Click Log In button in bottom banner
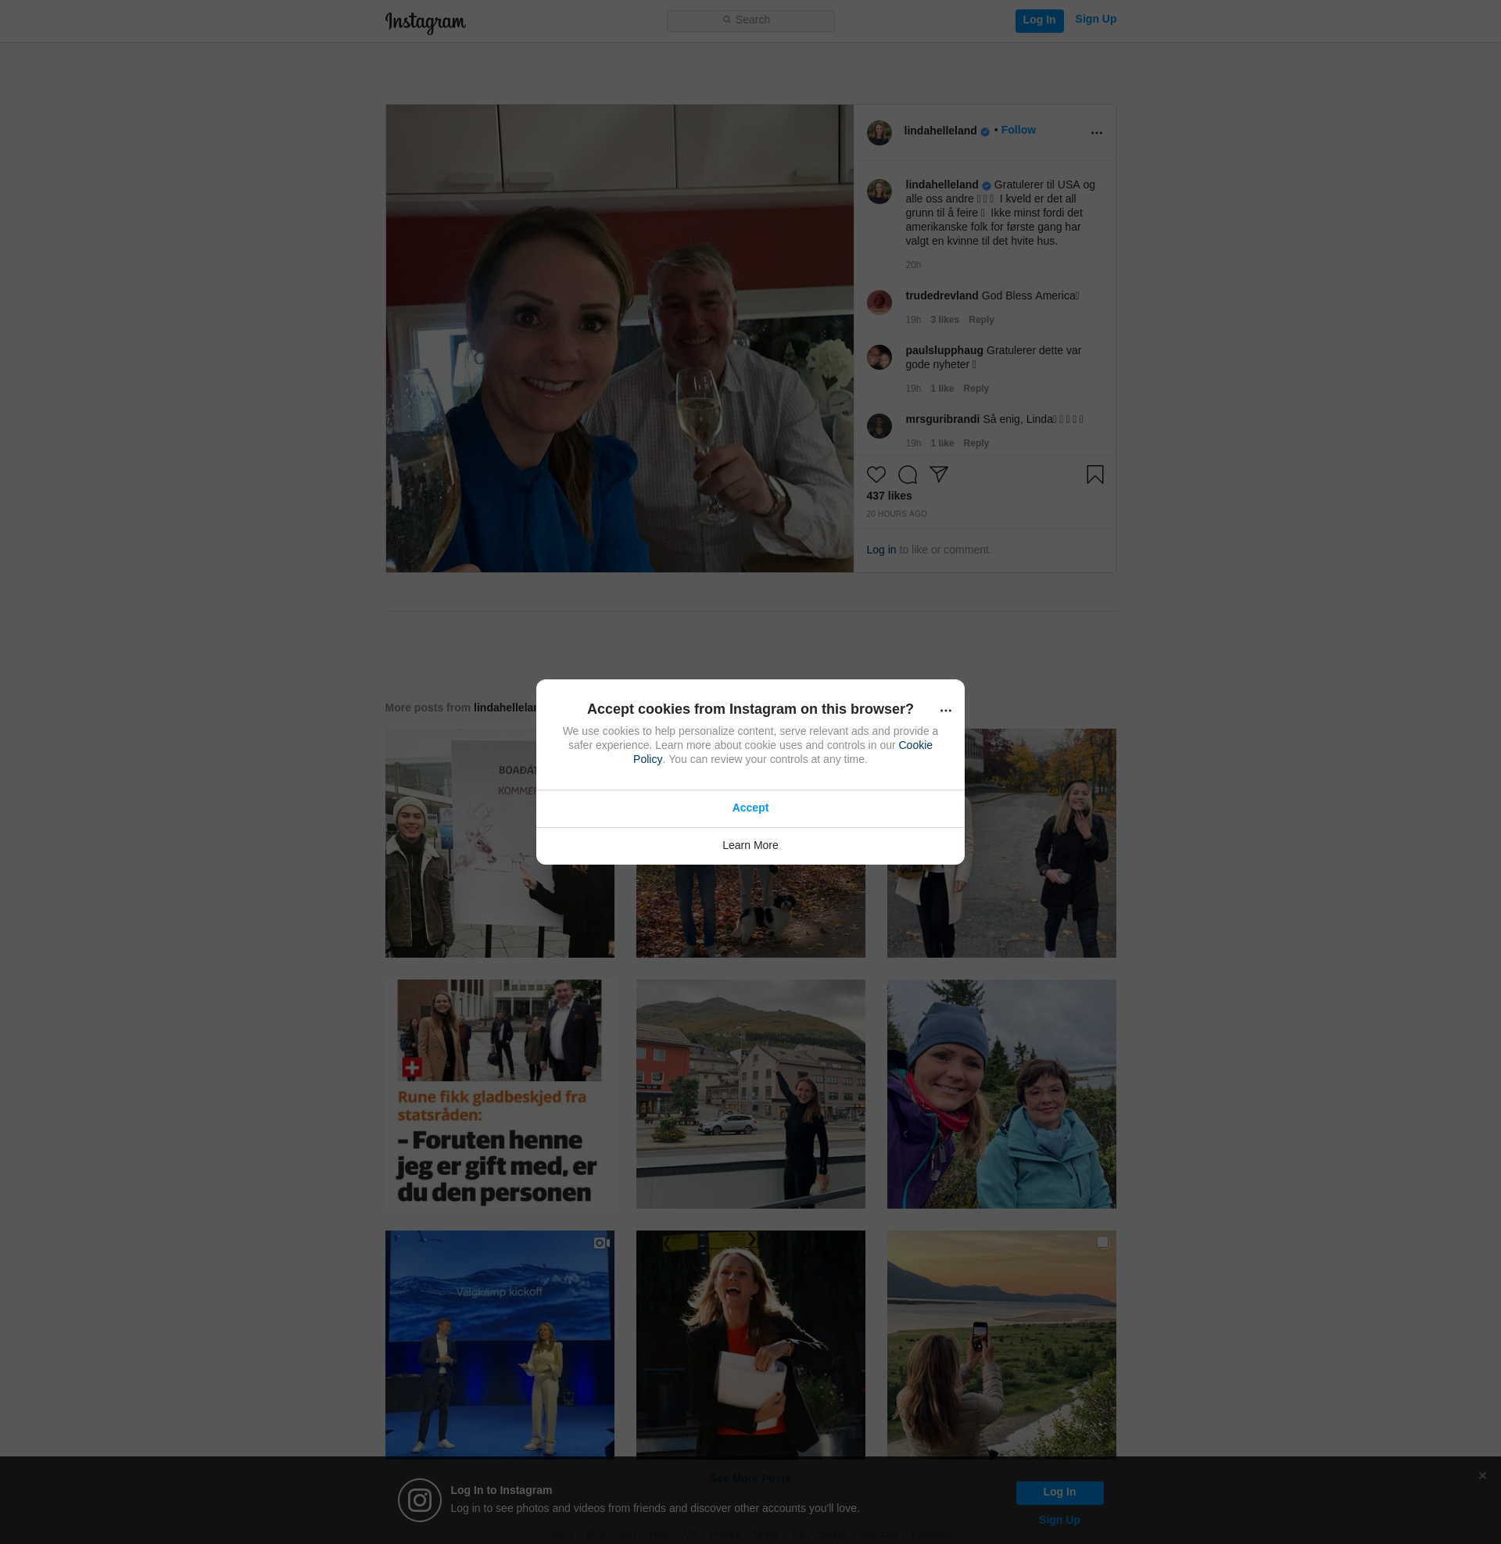The height and width of the screenshot is (1544, 1501). (1059, 1492)
